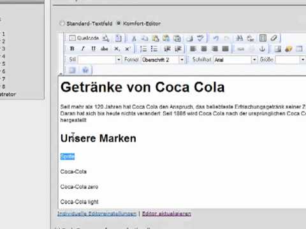Open the Format dropdown showing Überschrift 2

[x=163, y=60]
